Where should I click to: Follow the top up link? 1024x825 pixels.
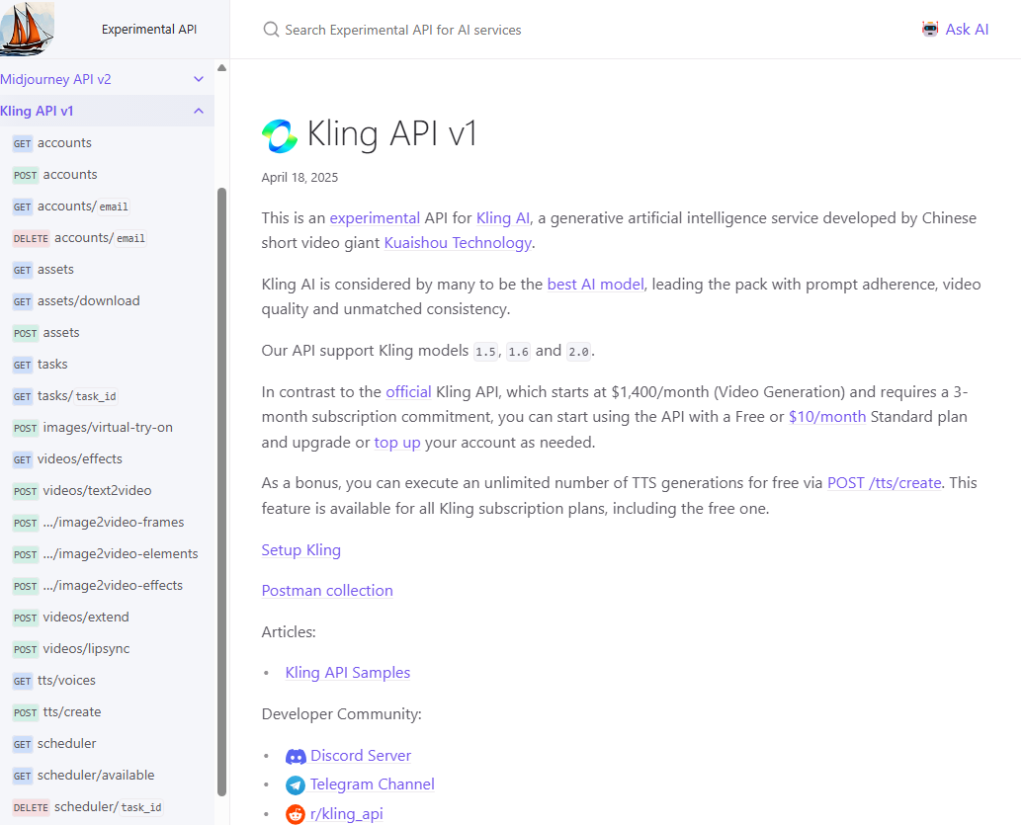tap(397, 443)
